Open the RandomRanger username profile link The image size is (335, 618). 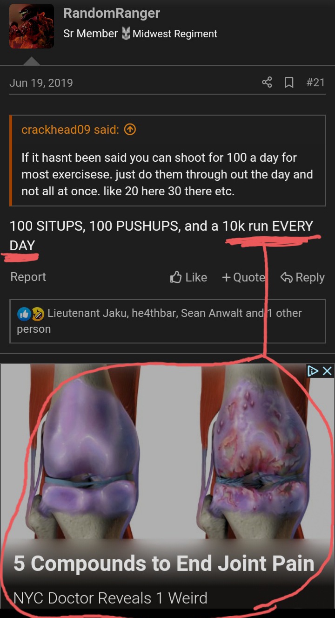click(112, 13)
